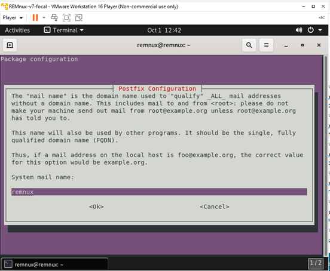Viewport: 330px width, 271px height.
Task: Click the Package configuration heading text
Action: pyautogui.click(x=39, y=59)
